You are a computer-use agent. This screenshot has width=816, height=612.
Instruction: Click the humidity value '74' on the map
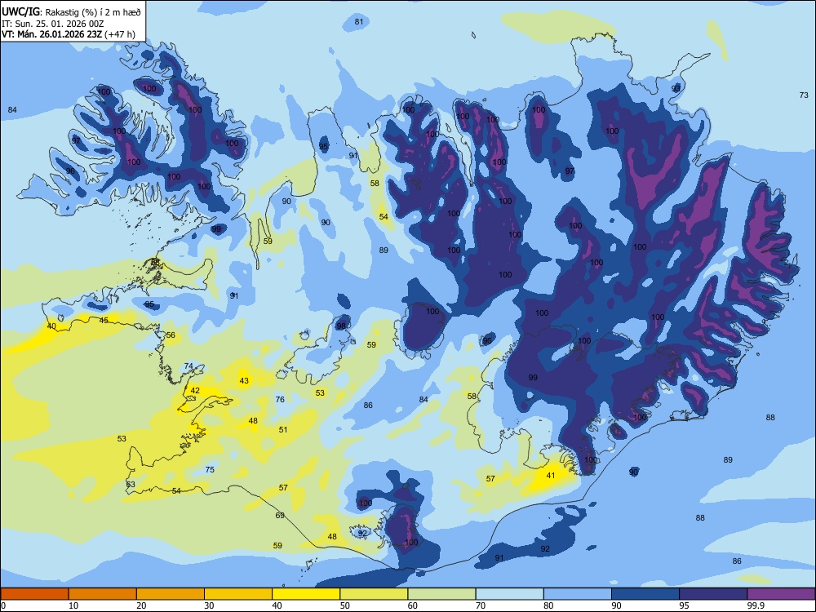[x=188, y=366]
